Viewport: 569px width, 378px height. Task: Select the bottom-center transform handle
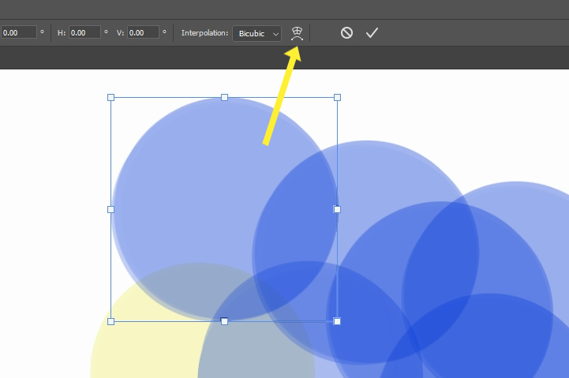(224, 321)
